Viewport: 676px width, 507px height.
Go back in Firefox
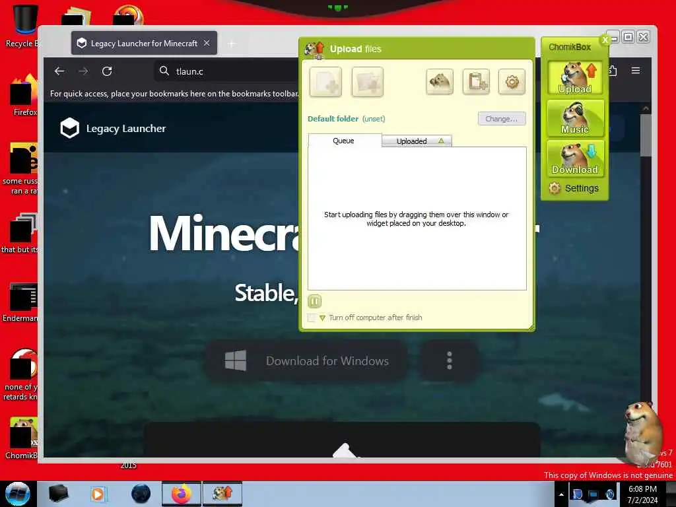[x=59, y=71]
